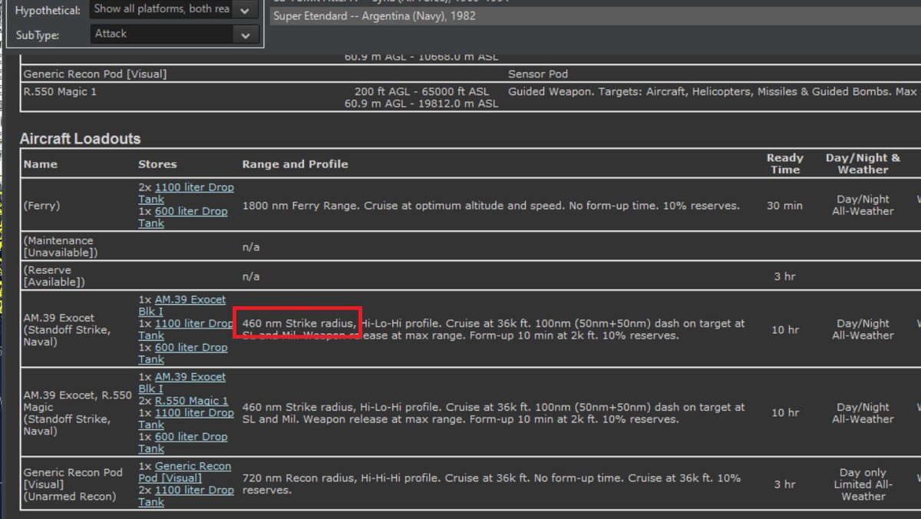The image size is (921, 519).
Task: Select the Reserve [Available] loadout name
Action: point(54,276)
